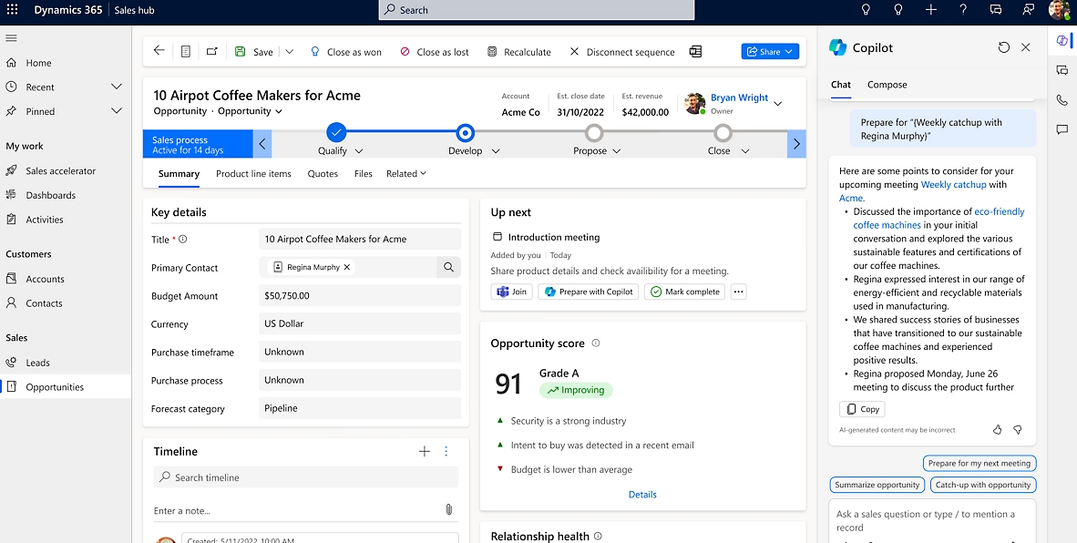
Task: Click Disconnect sequence button
Action: pos(622,52)
